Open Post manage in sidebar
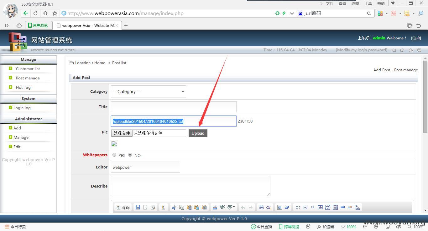Image resolution: width=428 pixels, height=231 pixels. coord(28,78)
